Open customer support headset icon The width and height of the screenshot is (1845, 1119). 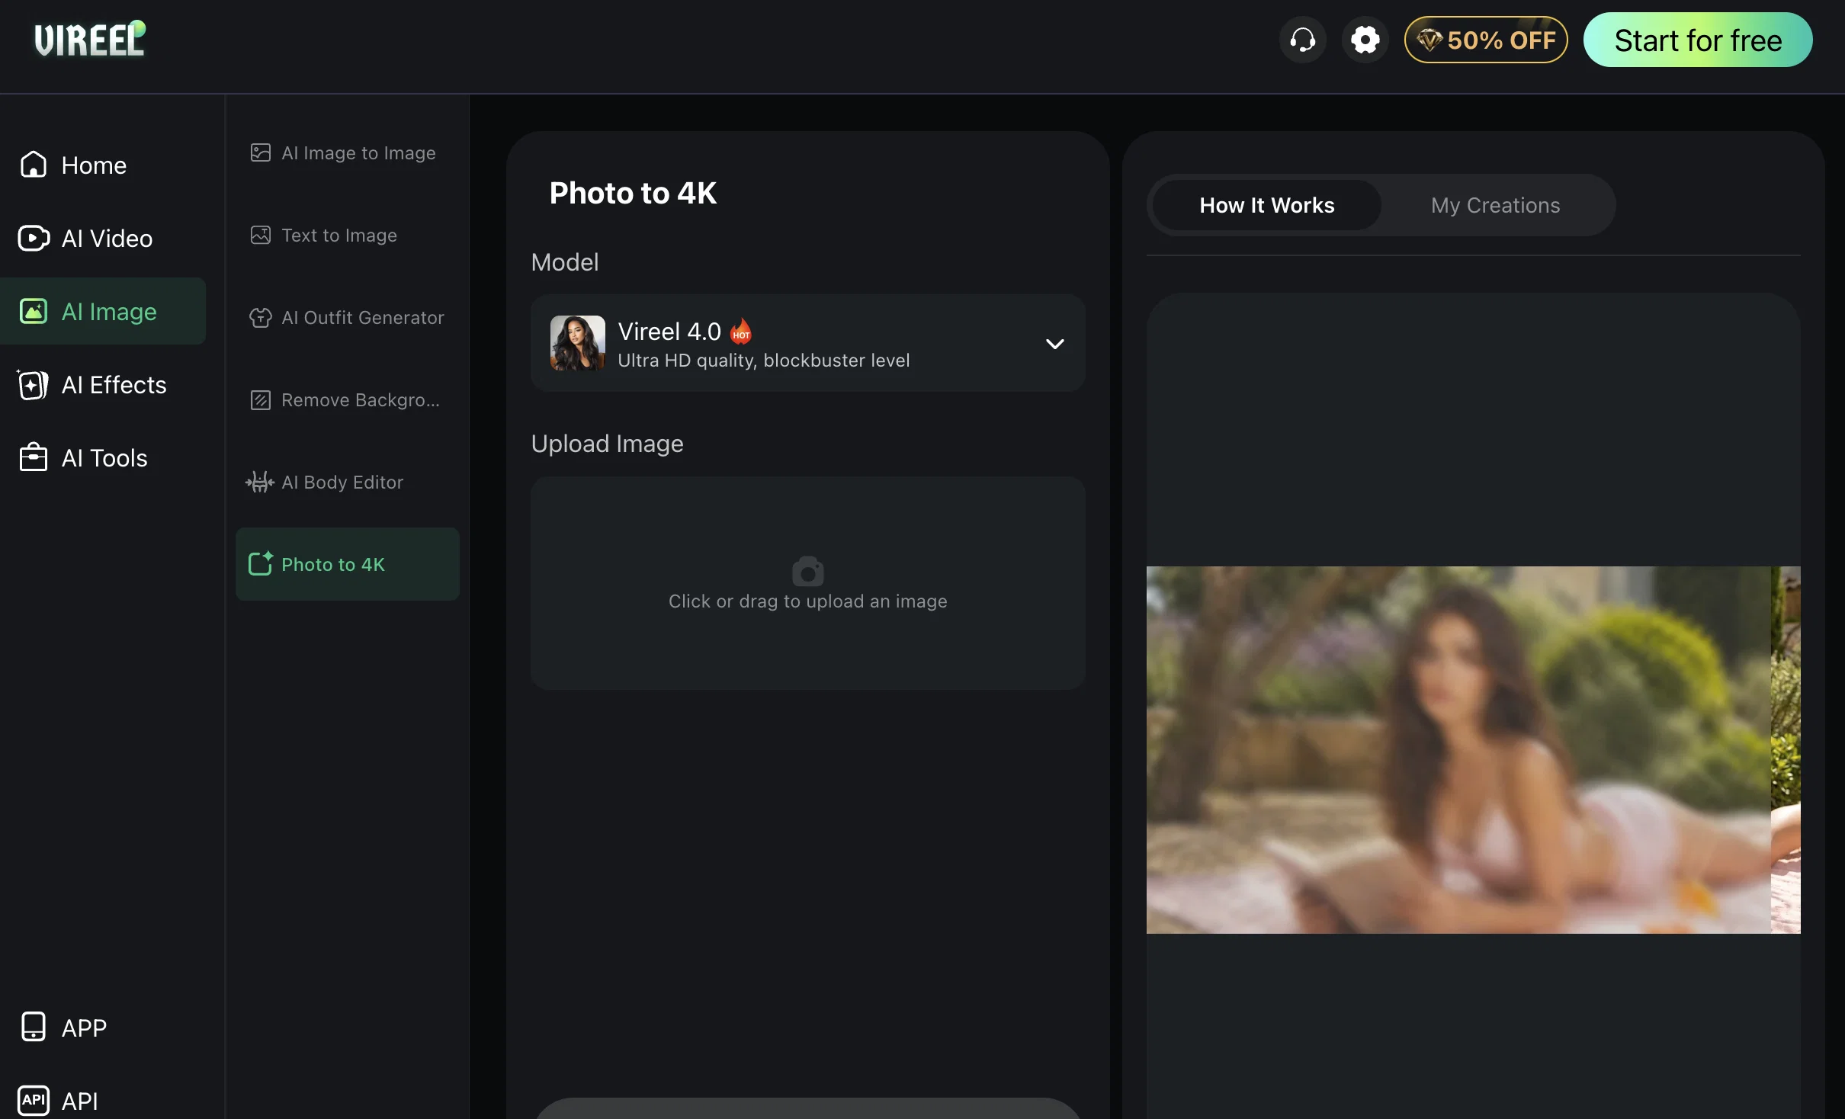(1302, 40)
